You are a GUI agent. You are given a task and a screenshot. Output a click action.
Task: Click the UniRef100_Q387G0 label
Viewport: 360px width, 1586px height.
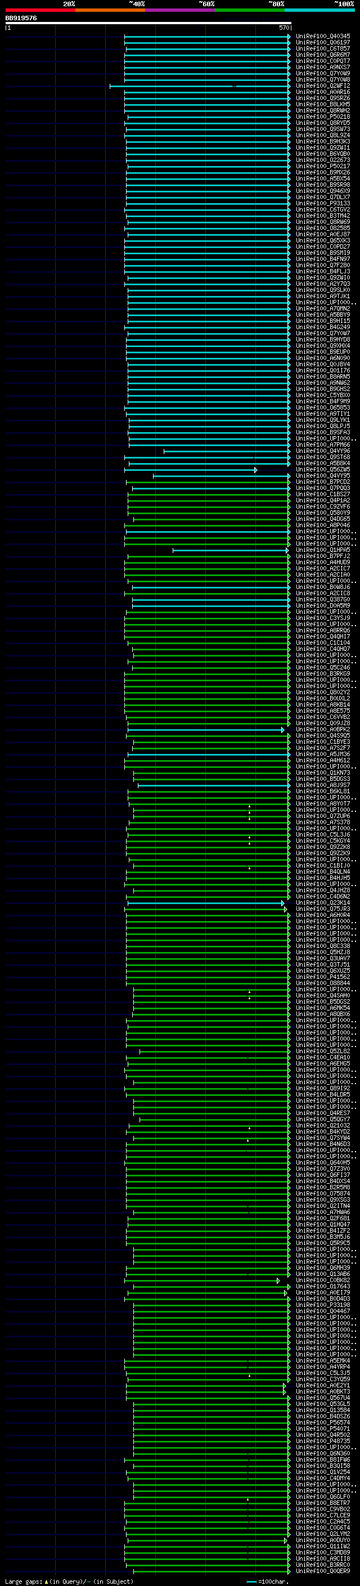click(323, 600)
